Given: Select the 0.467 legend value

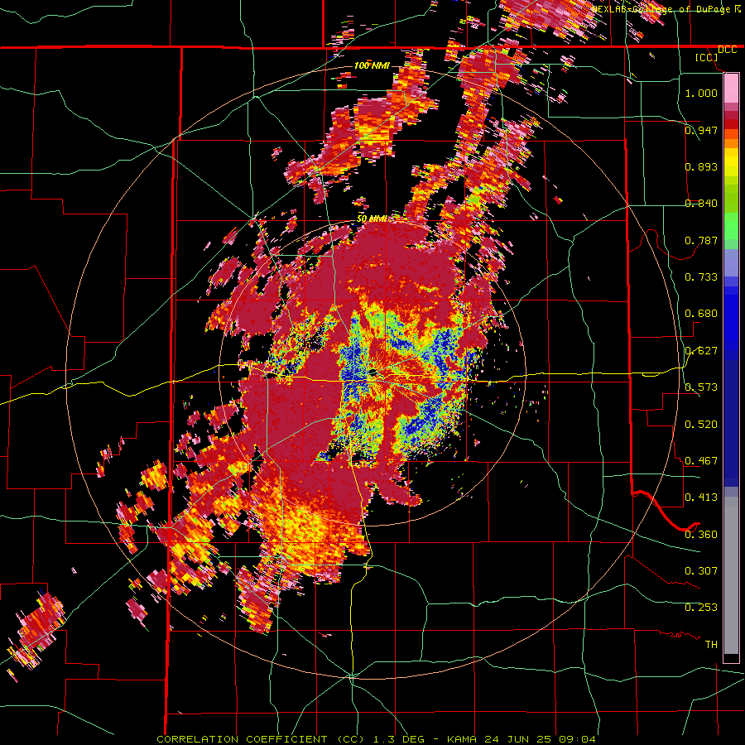Looking at the screenshot, I should [701, 461].
